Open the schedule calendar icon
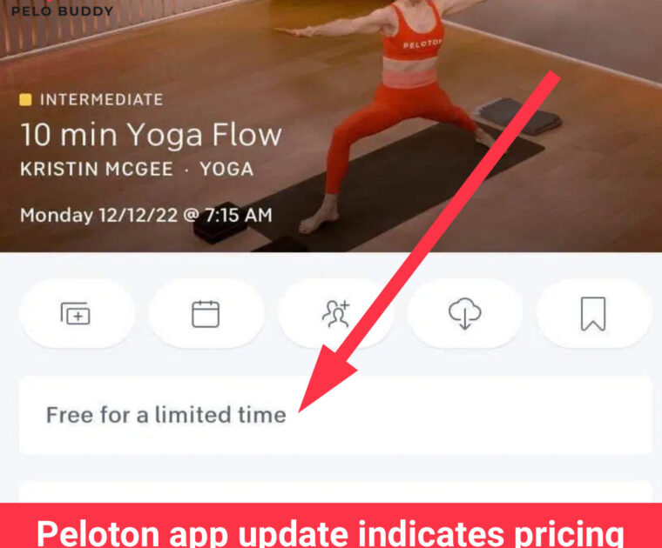 point(206,314)
